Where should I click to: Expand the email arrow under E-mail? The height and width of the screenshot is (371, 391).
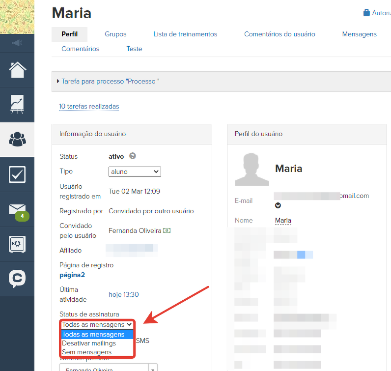(278, 205)
